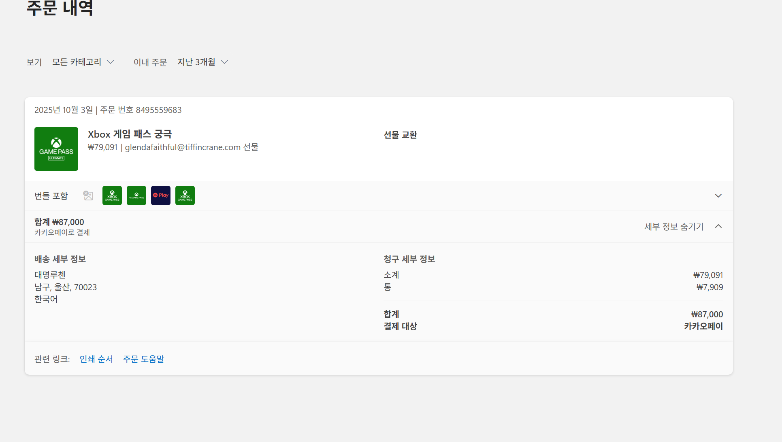Viewport: 782px width, 442px height.
Task: Expand the bundle contents chevron
Action: (x=718, y=195)
